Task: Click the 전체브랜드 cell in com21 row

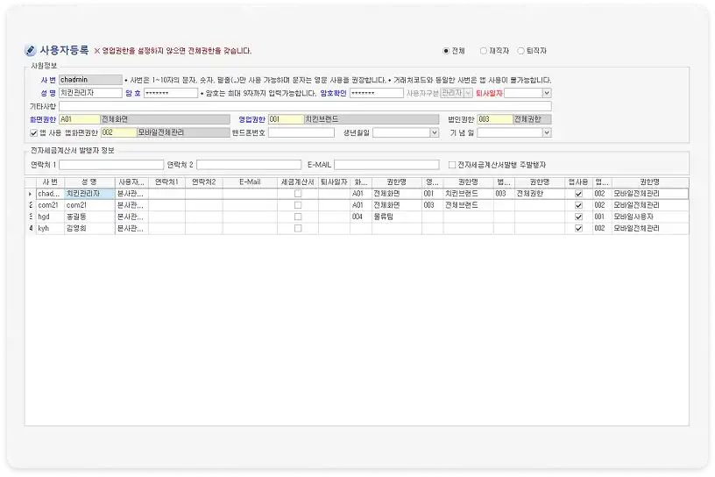Action: (x=468, y=205)
